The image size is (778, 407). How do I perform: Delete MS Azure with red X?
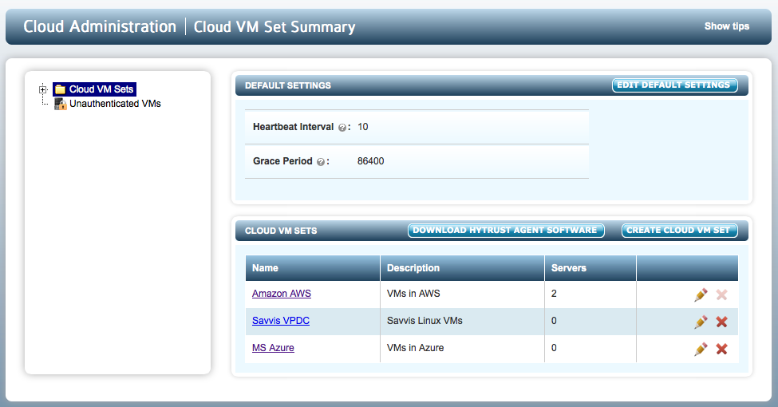[x=722, y=349]
